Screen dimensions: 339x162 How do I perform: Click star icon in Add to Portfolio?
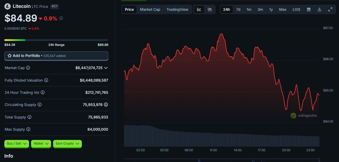coord(10,56)
